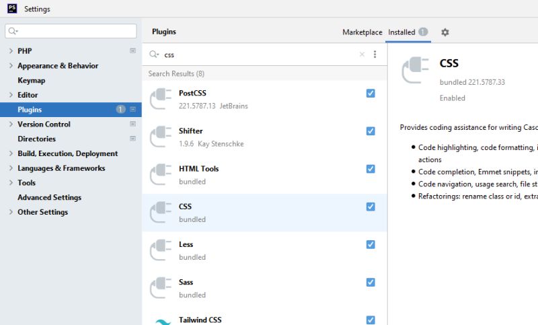The image size is (538, 325).
Task: Click the Shifter plugin icon
Action: 160,137
